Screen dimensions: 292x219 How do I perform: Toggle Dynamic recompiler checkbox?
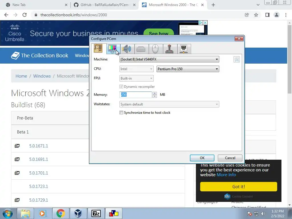click(x=121, y=87)
